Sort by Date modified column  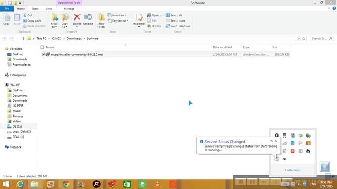[x=222, y=47]
